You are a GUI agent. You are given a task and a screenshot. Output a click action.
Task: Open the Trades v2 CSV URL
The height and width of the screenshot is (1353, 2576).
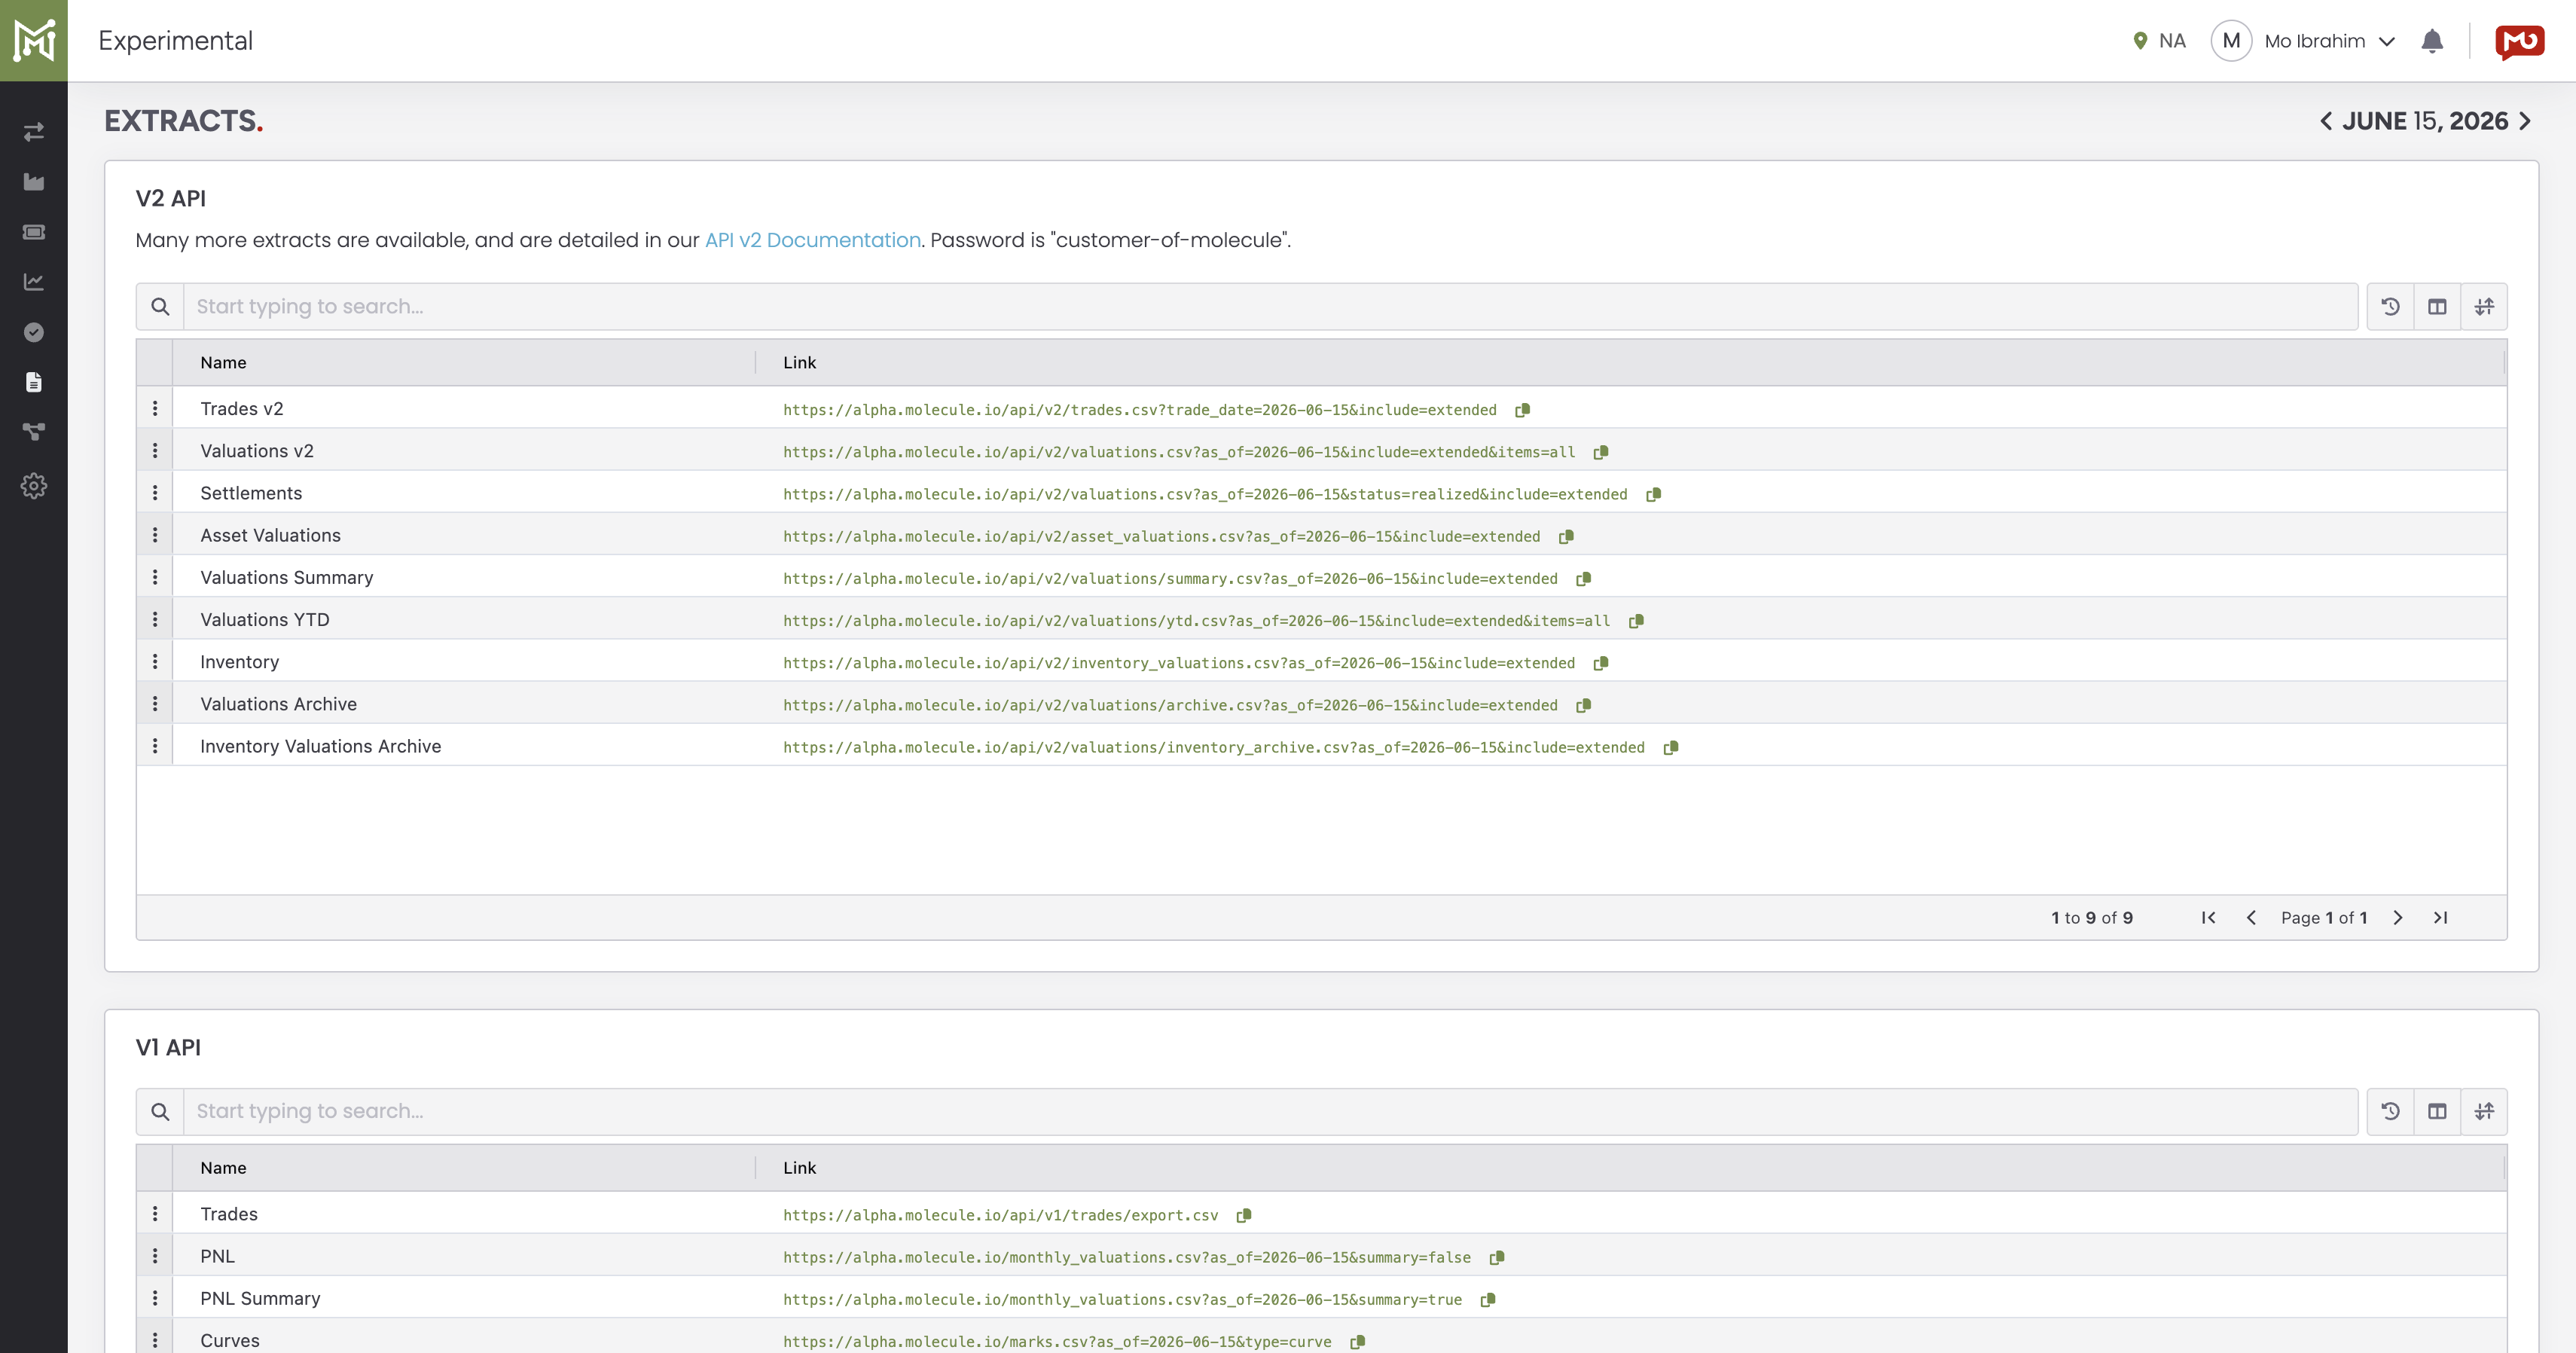(x=1139, y=410)
